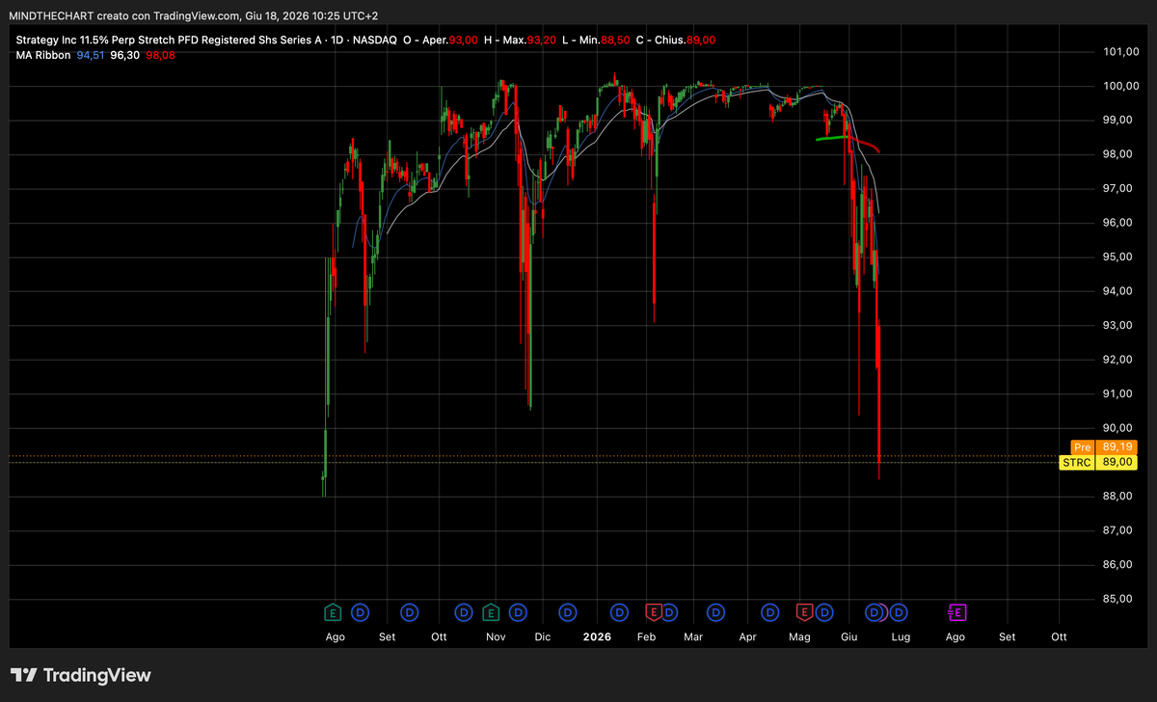Click the 100,00 price axis label
This screenshot has height=702, width=1157.
tap(1122, 86)
